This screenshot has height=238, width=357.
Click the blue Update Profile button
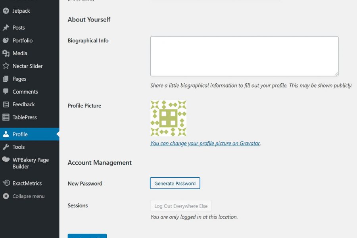(87, 236)
